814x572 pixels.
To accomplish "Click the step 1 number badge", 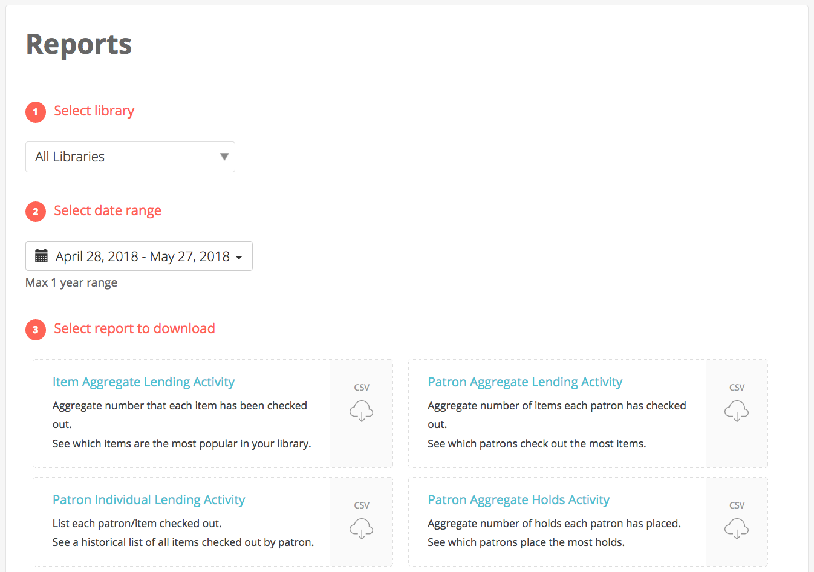I will [36, 112].
